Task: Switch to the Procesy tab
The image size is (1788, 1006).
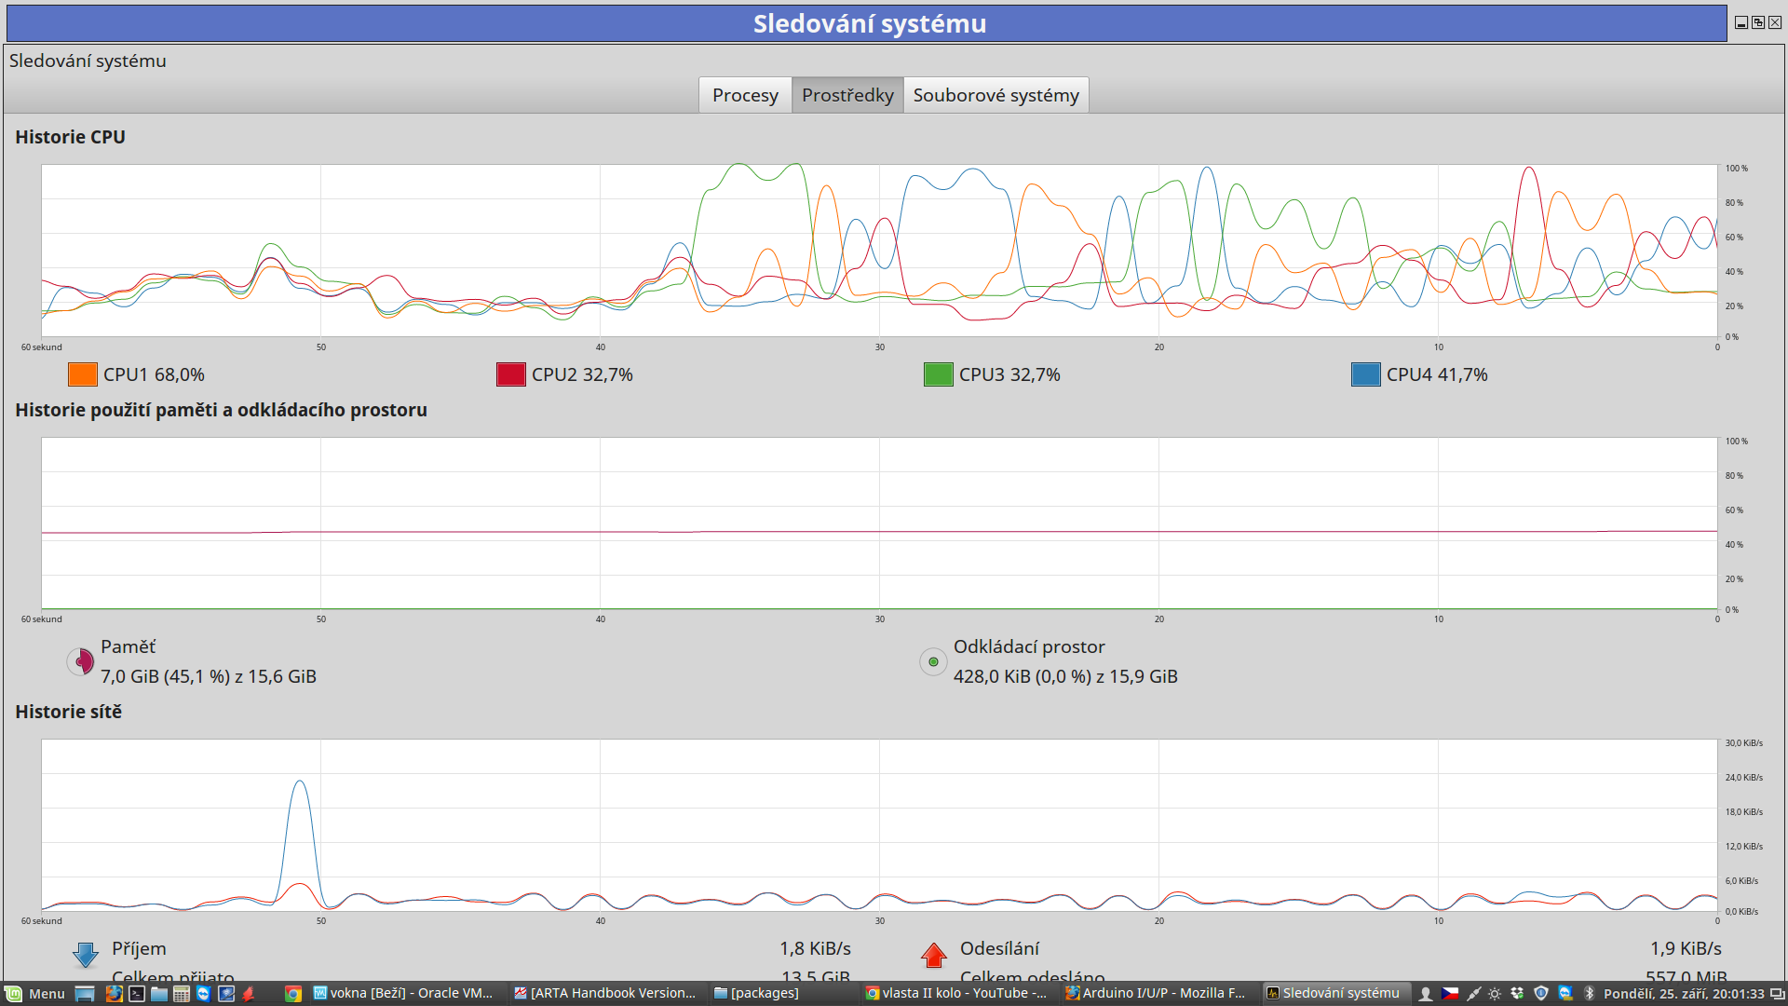Action: [745, 95]
